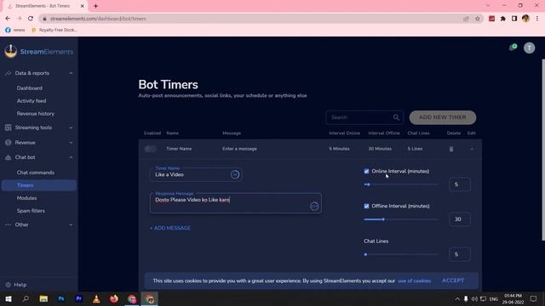The width and height of the screenshot is (545, 306).
Task: Edit the Chat Lines value box
Action: (x=460, y=254)
